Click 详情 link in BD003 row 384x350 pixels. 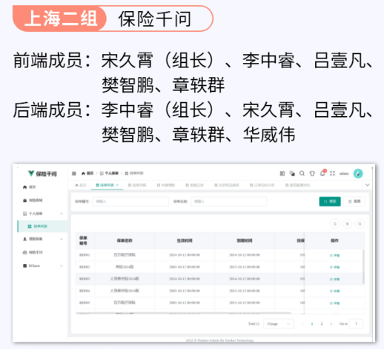(x=334, y=279)
